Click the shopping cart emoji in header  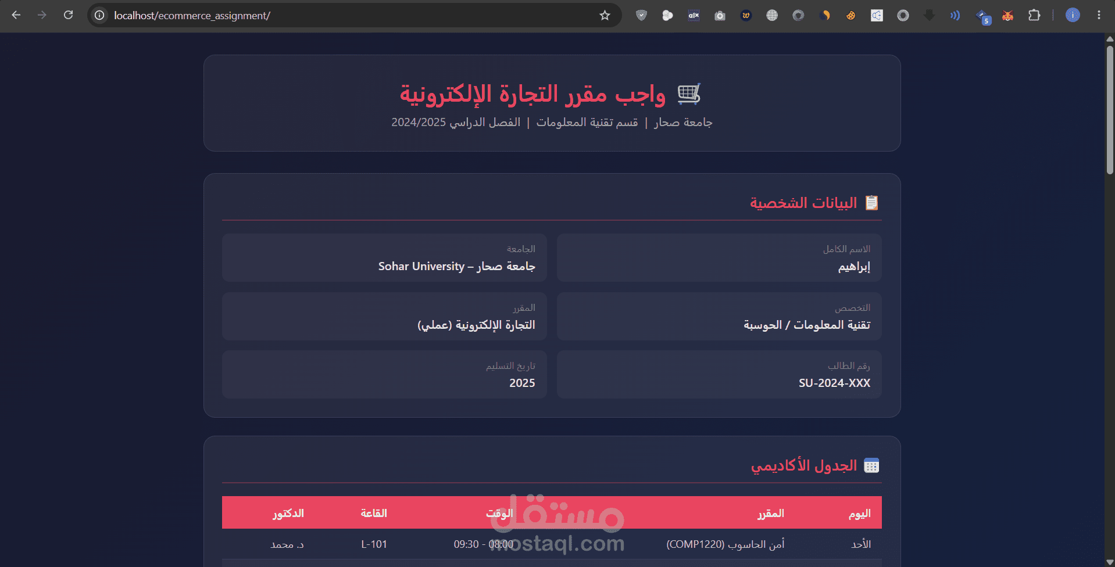(x=689, y=94)
